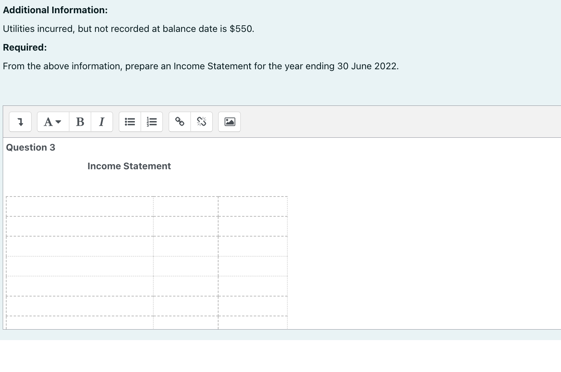Insert a numbered list
561x372 pixels.
point(152,122)
